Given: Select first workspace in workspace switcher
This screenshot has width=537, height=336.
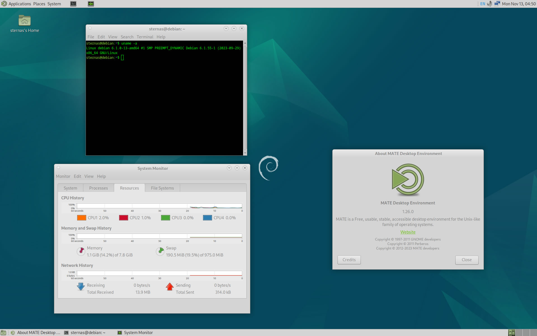Looking at the screenshot, I should point(512,333).
